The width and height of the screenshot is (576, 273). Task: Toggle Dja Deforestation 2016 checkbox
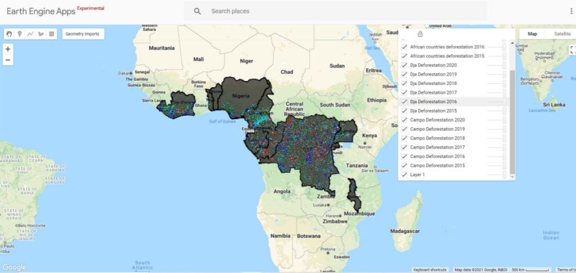404,102
